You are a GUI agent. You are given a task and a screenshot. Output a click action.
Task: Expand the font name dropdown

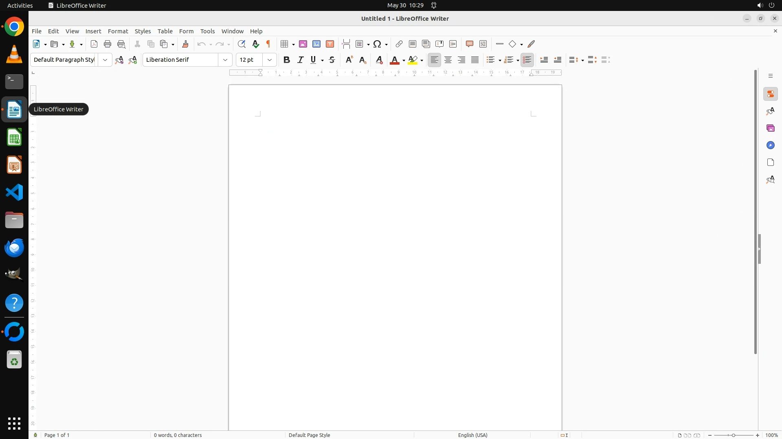[225, 60]
